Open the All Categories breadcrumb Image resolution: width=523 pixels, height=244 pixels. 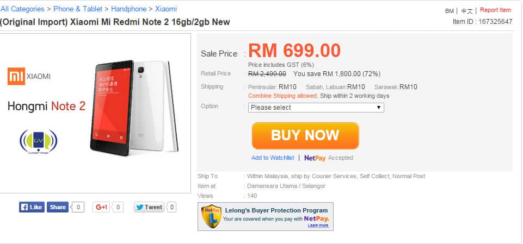pyautogui.click(x=22, y=9)
